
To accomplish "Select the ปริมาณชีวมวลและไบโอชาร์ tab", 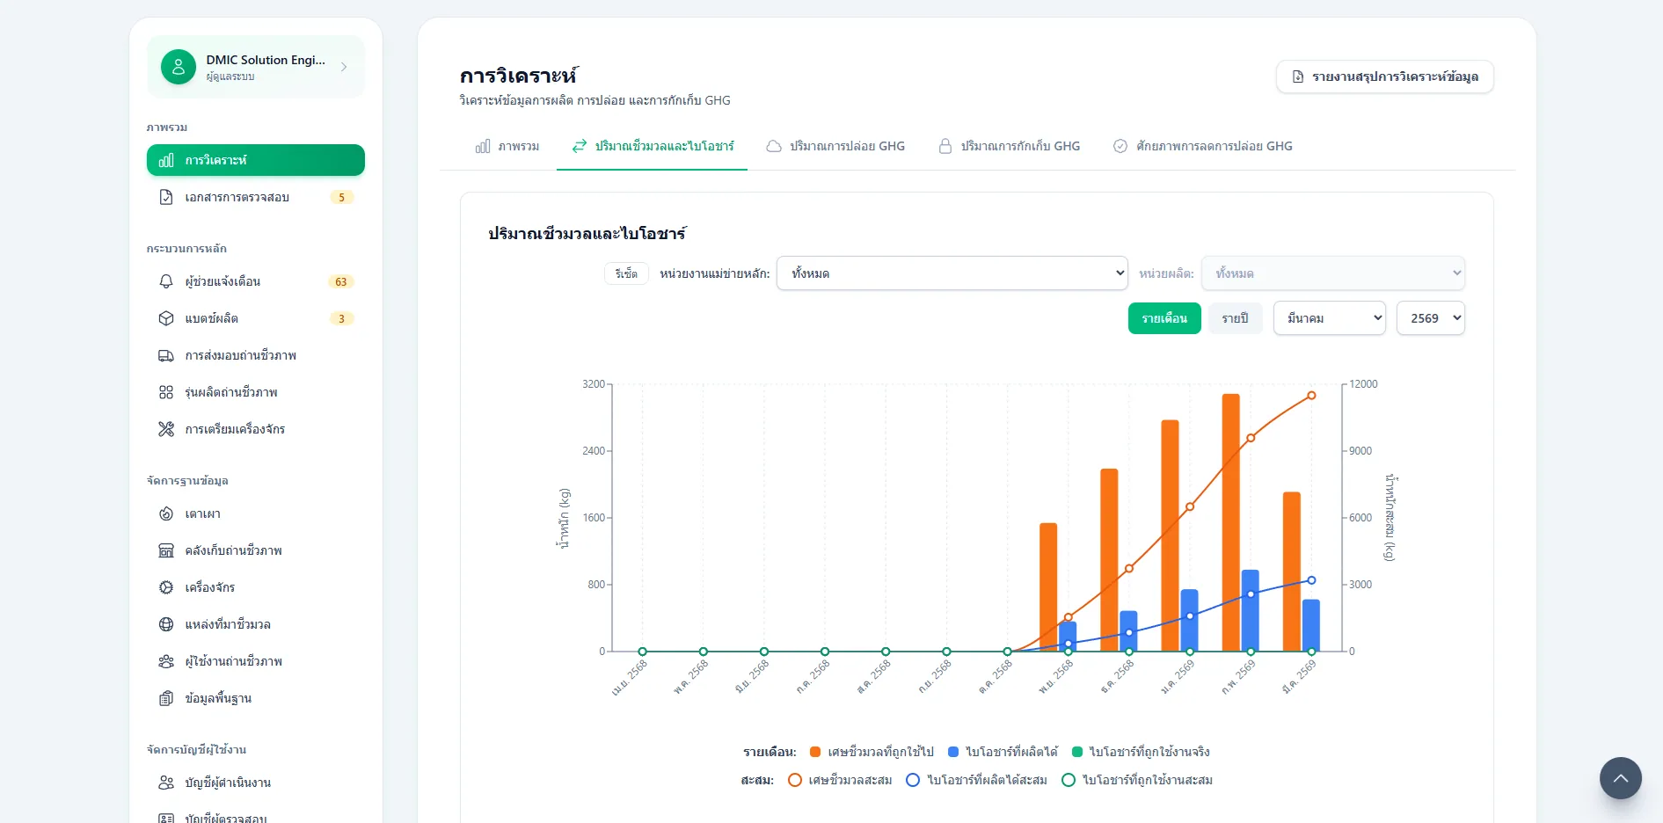I will tap(653, 146).
